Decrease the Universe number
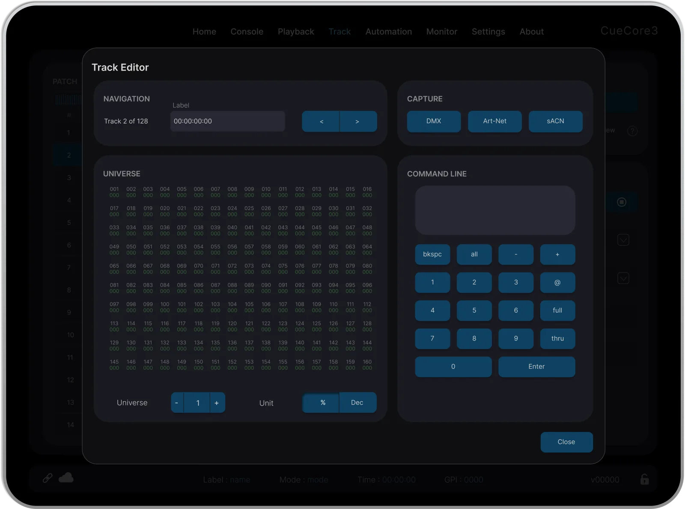 click(x=177, y=402)
